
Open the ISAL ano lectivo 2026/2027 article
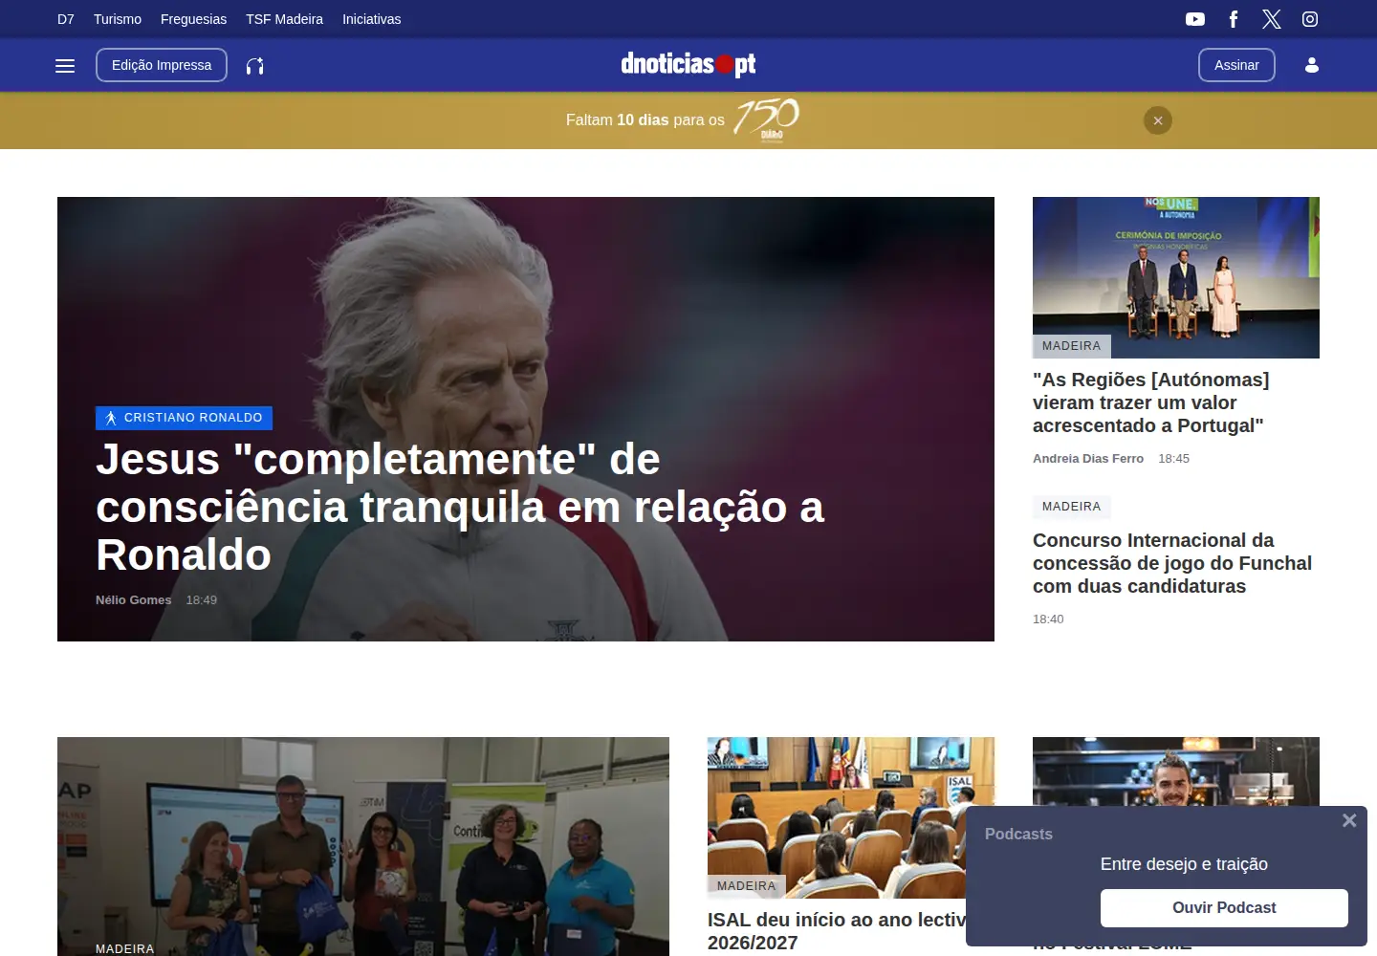click(x=837, y=931)
